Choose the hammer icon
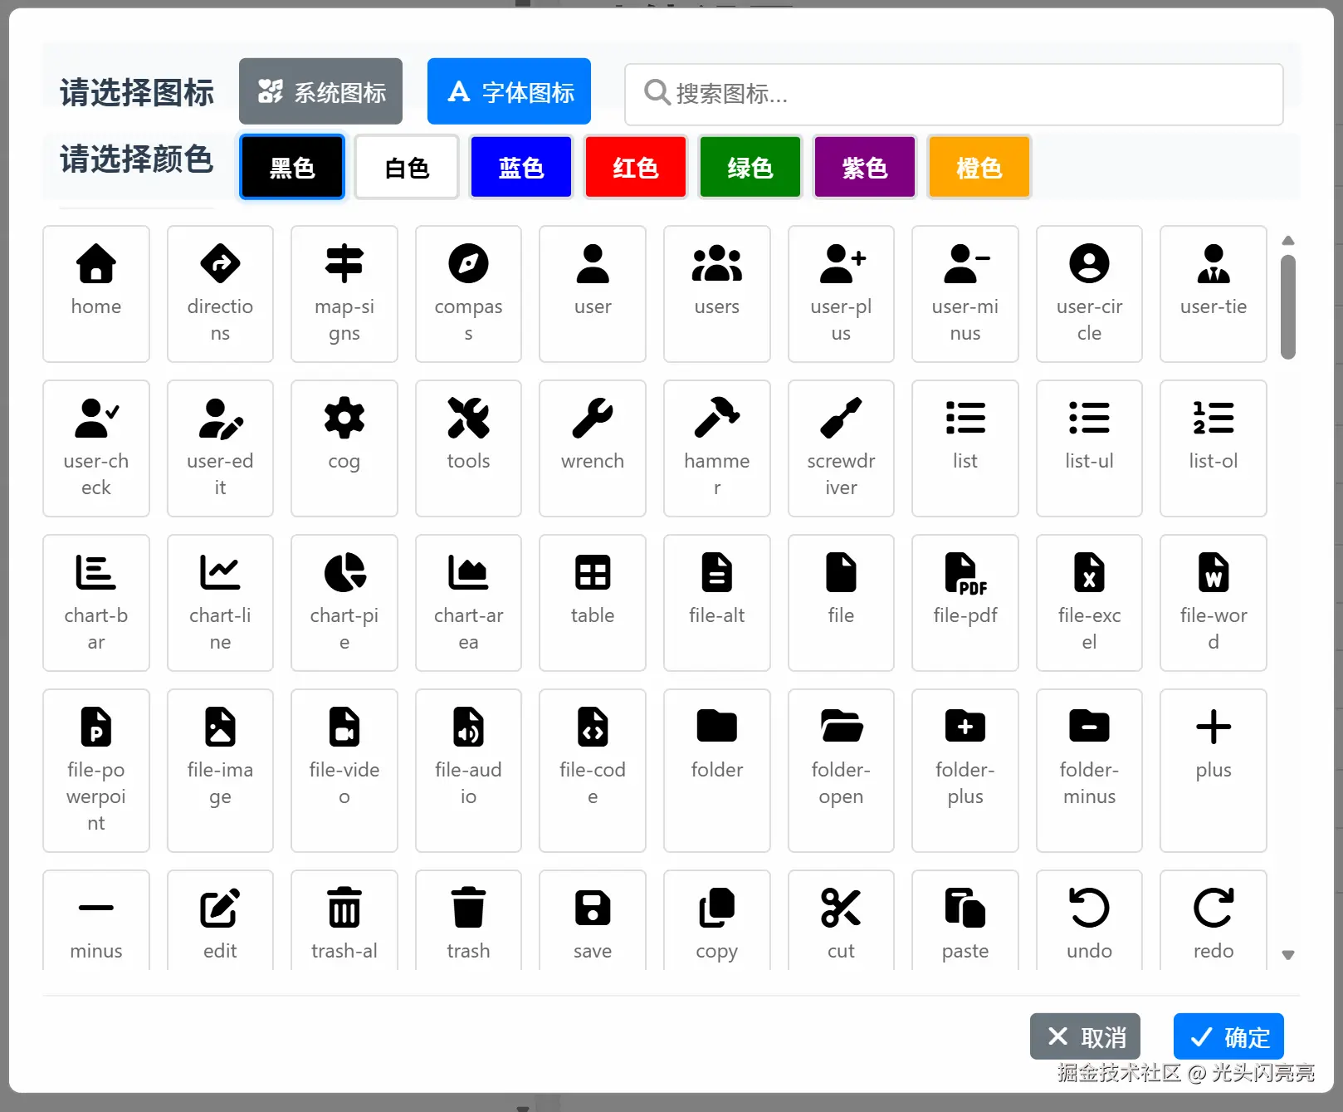 click(x=717, y=448)
